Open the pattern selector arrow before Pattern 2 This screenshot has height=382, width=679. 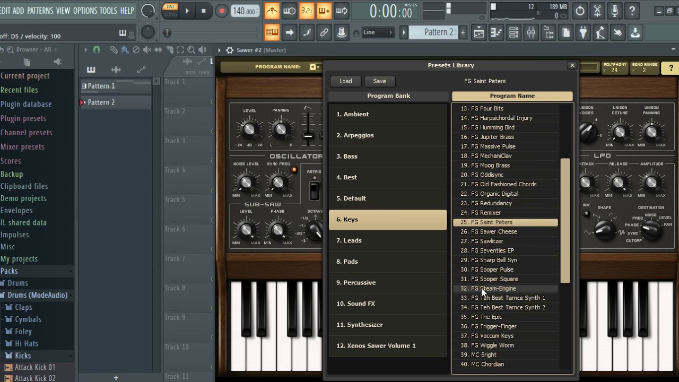click(x=404, y=32)
